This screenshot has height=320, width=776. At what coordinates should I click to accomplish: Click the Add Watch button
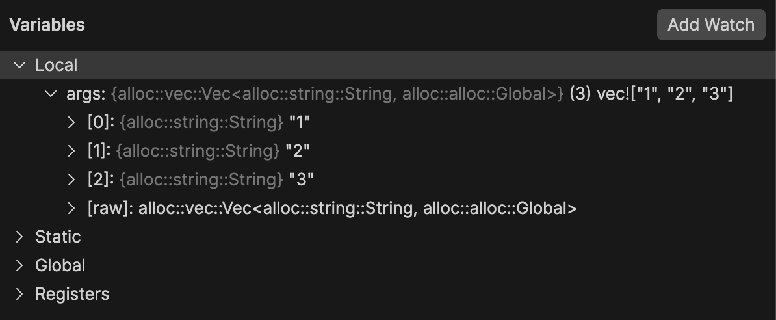pos(711,25)
